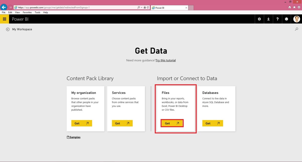This screenshot has width=302, height=162.
Task: Open the Tools menu
Action: (x=37, y=12)
